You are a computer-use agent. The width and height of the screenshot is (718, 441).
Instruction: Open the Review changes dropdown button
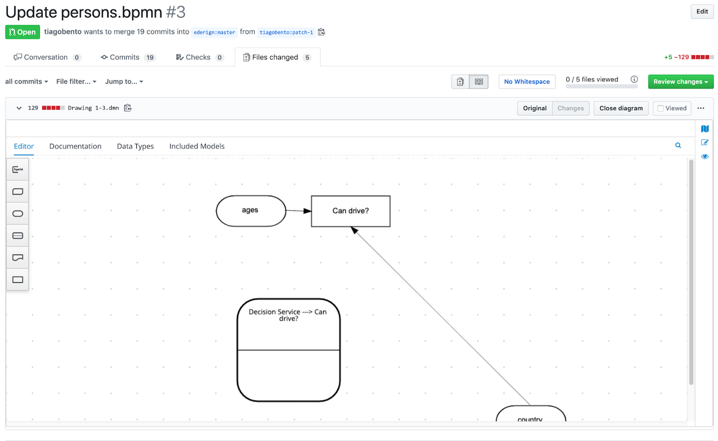[681, 82]
